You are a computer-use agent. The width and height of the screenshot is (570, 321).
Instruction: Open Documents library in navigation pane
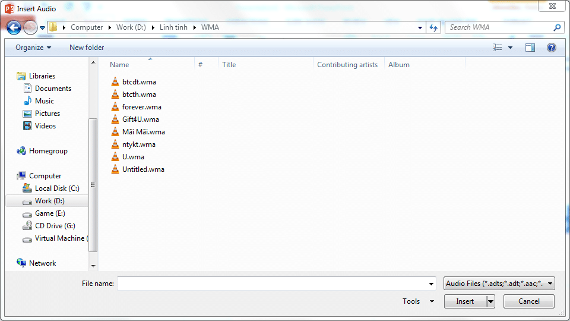[53, 89]
